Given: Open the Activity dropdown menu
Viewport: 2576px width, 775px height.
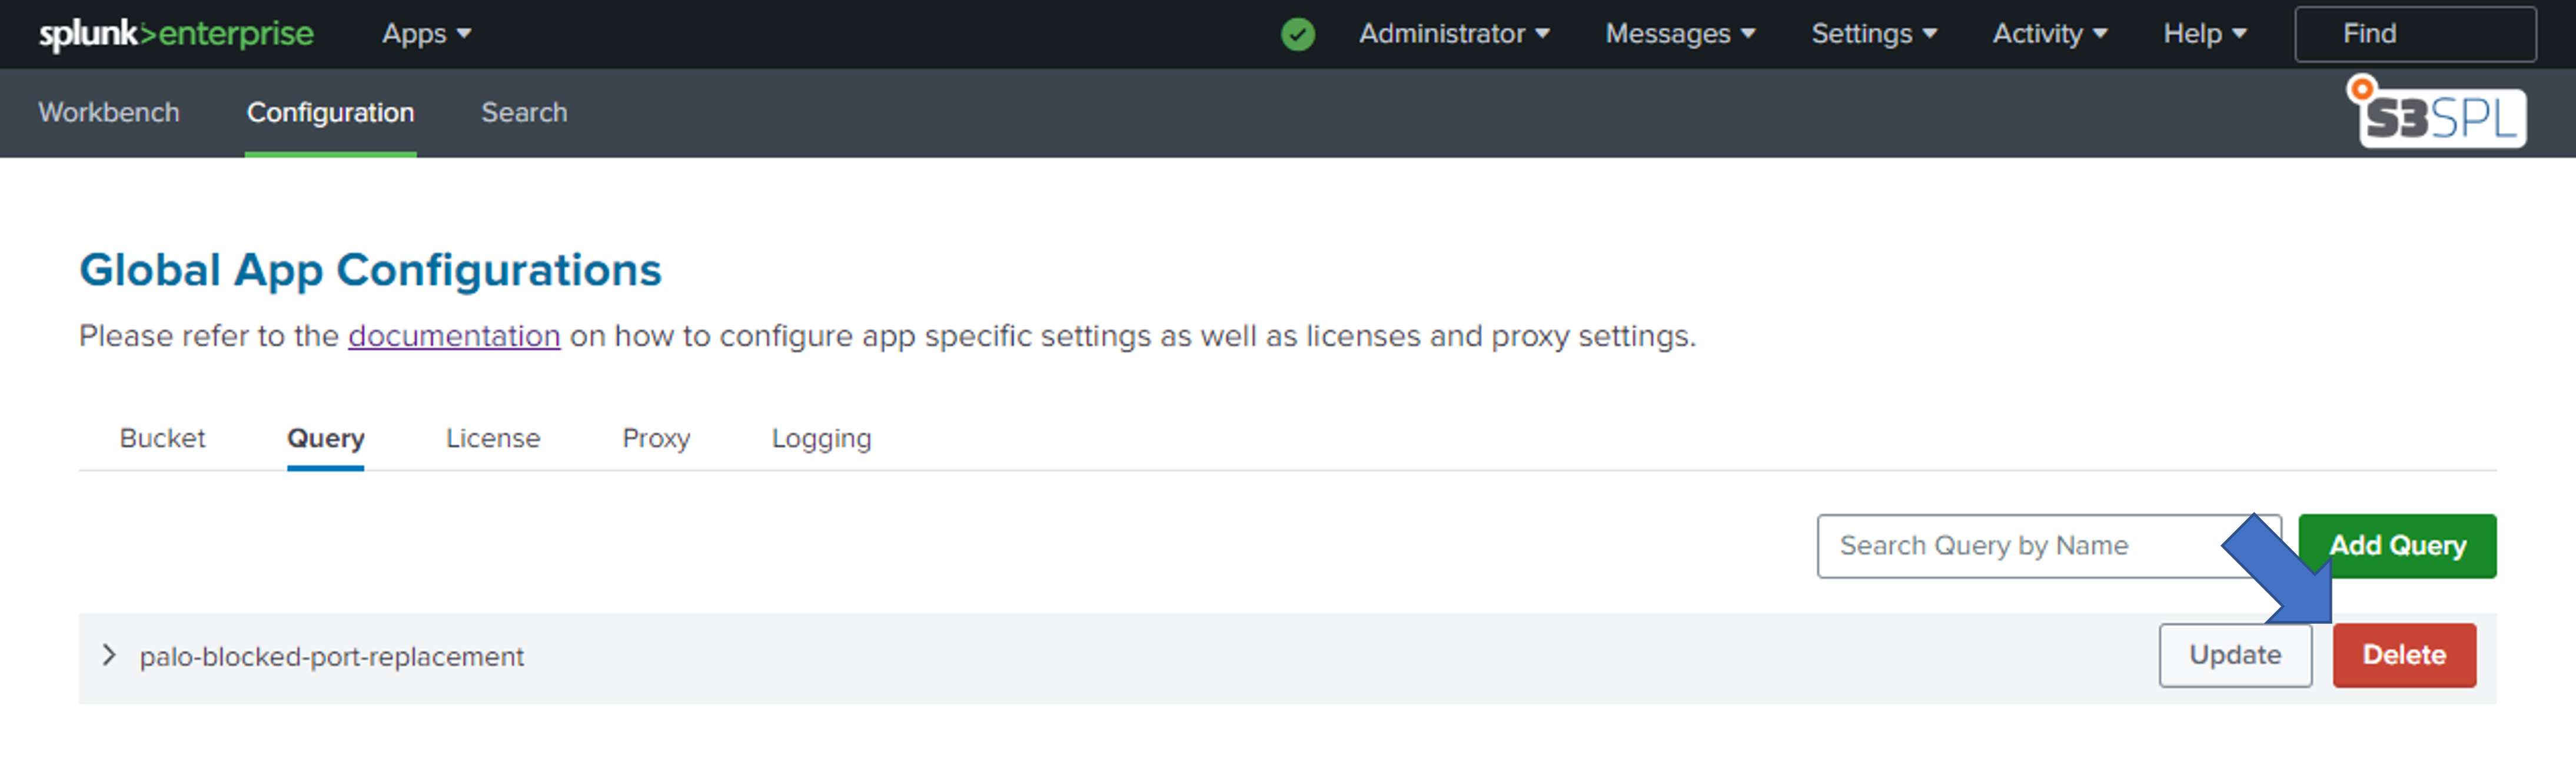Looking at the screenshot, I should [2049, 34].
